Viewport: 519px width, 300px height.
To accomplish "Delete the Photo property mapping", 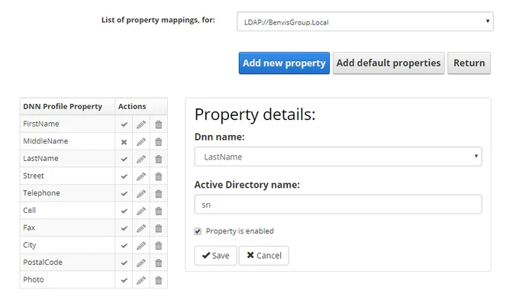I will pyautogui.click(x=159, y=280).
